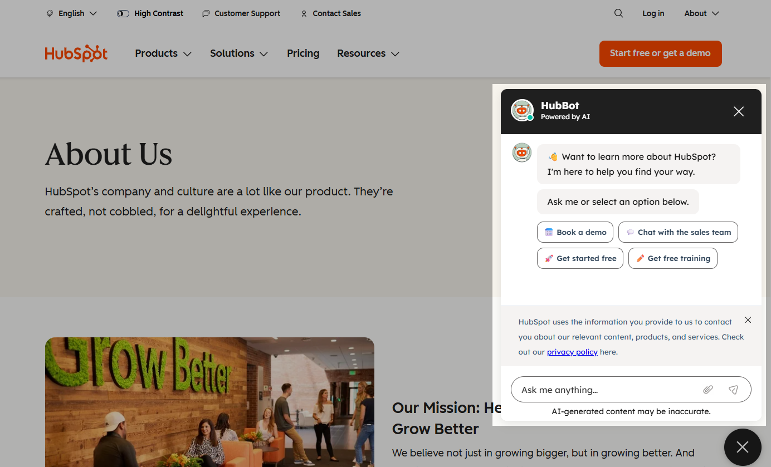This screenshot has height=467, width=771.
Task: Collapse chat with round launcher button
Action: click(x=743, y=447)
